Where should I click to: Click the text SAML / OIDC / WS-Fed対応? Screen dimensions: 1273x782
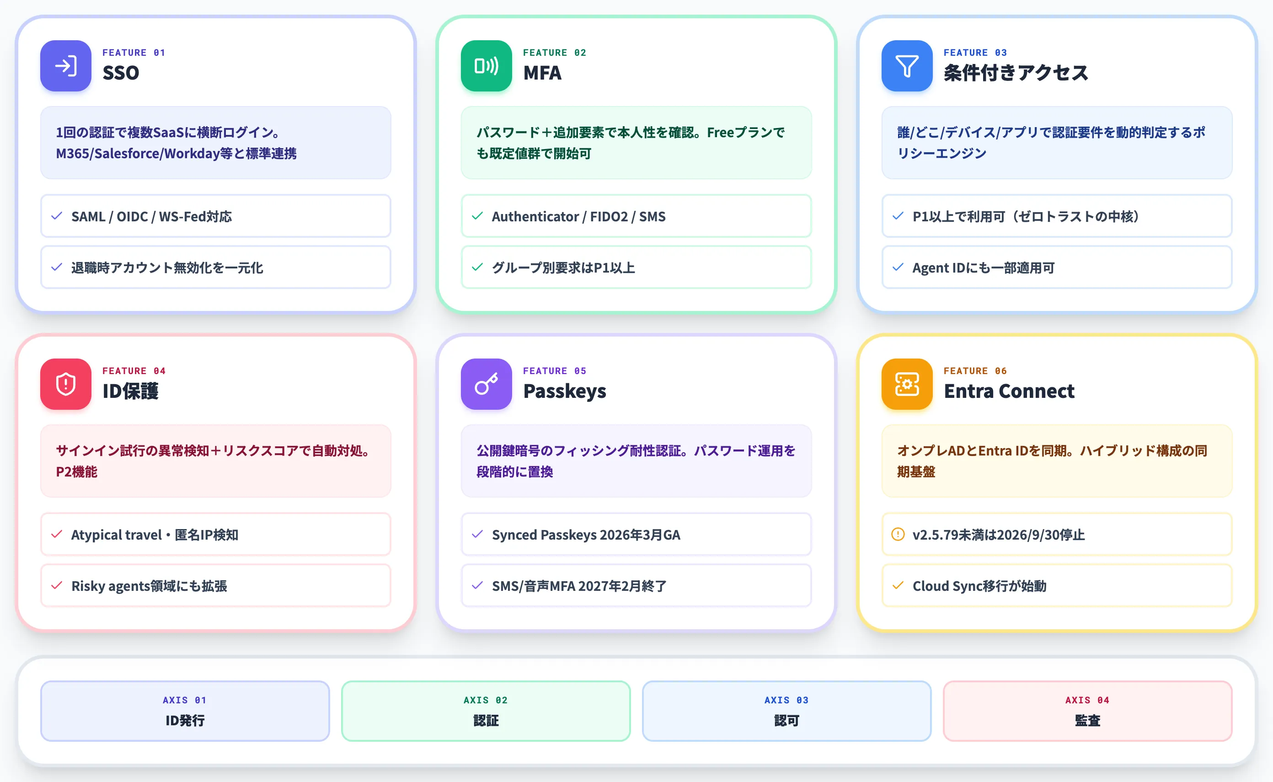coord(151,216)
